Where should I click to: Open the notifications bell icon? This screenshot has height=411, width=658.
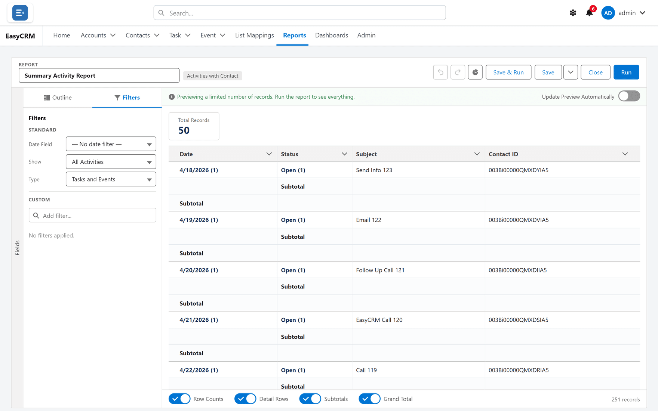click(590, 13)
